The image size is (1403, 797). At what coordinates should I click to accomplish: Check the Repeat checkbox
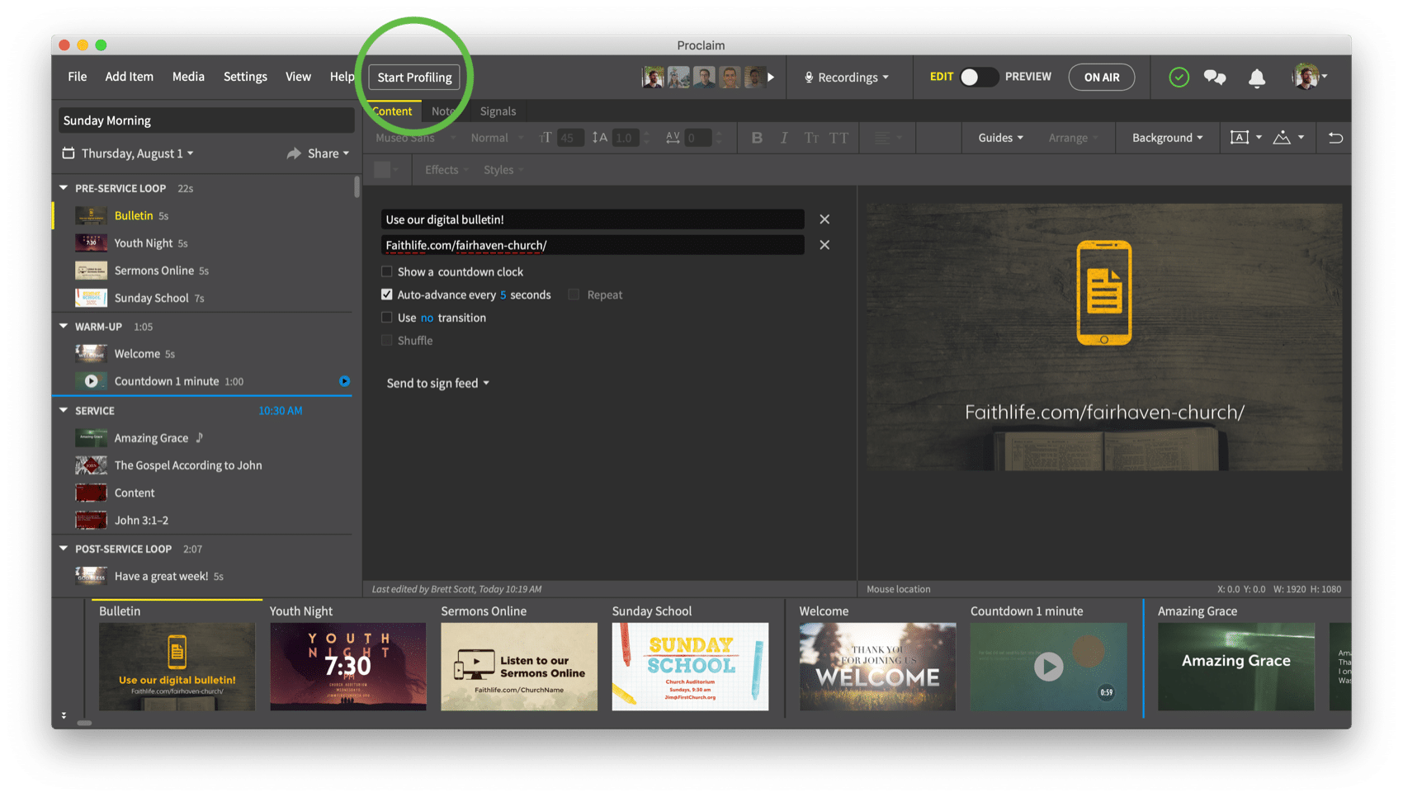574,295
